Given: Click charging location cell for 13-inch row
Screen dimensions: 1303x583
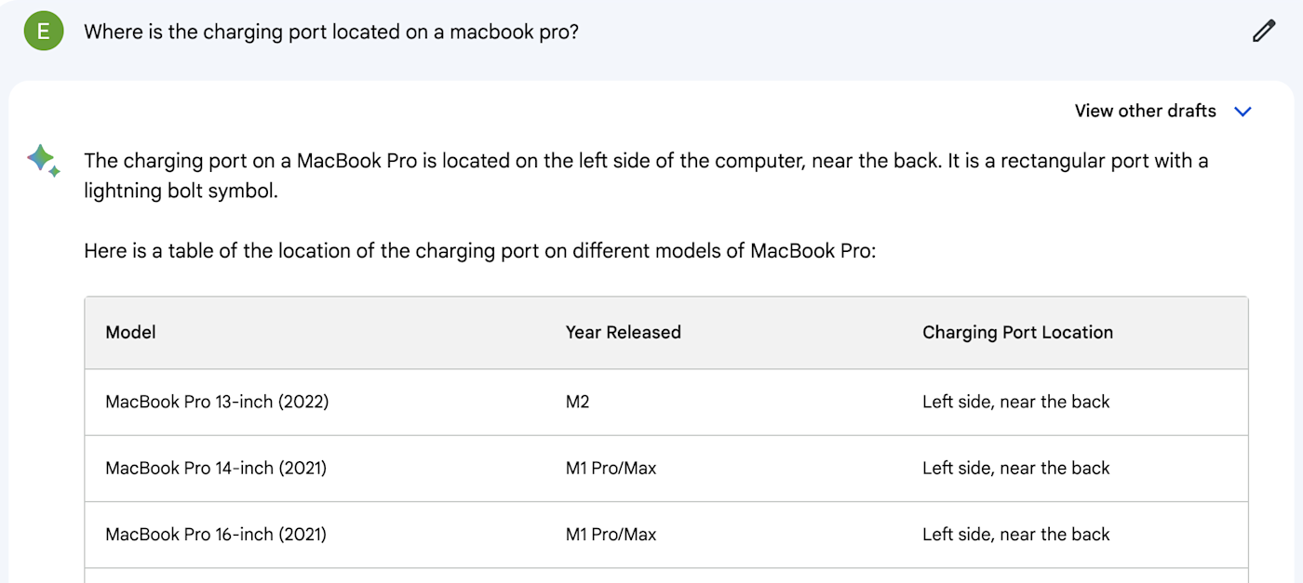Looking at the screenshot, I should (1015, 402).
